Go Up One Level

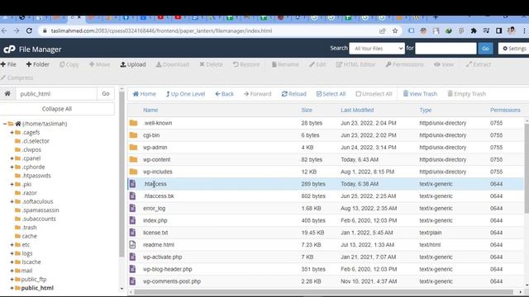(x=185, y=94)
